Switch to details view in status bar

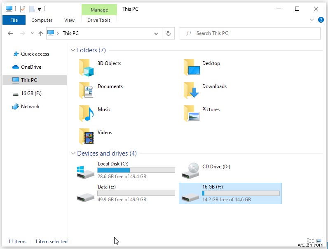310,241
